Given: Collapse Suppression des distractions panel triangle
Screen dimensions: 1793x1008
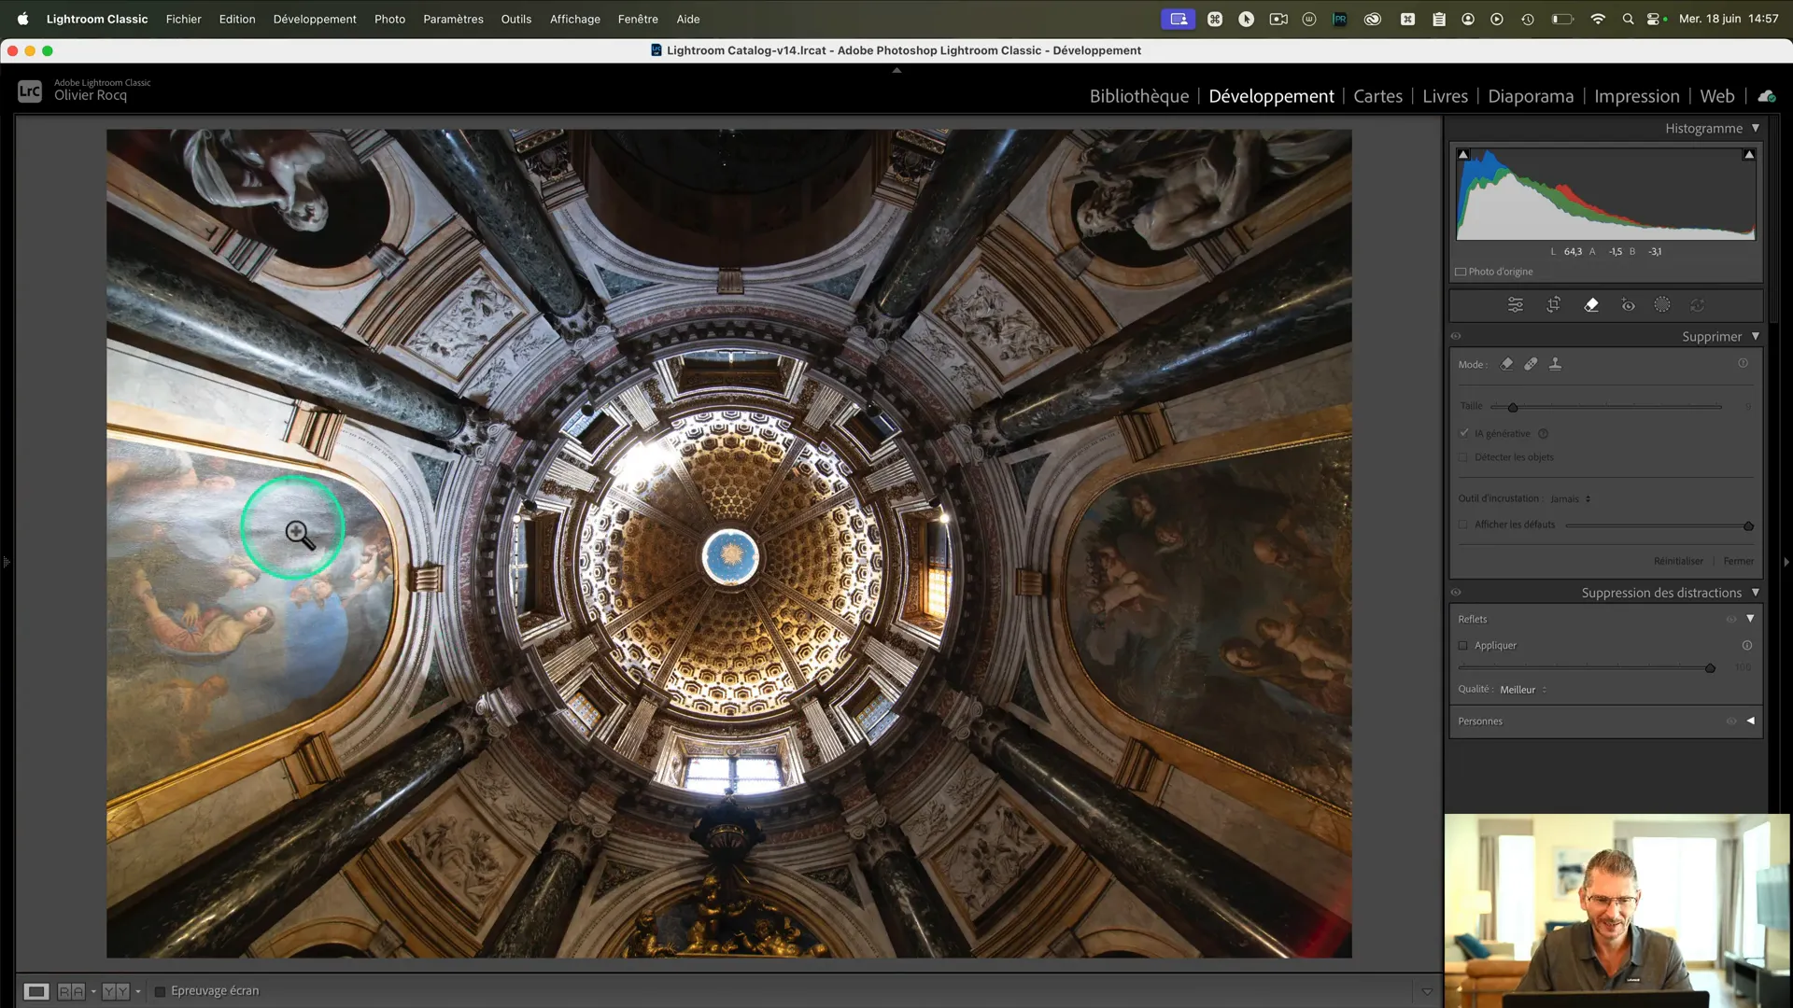Looking at the screenshot, I should (1756, 593).
